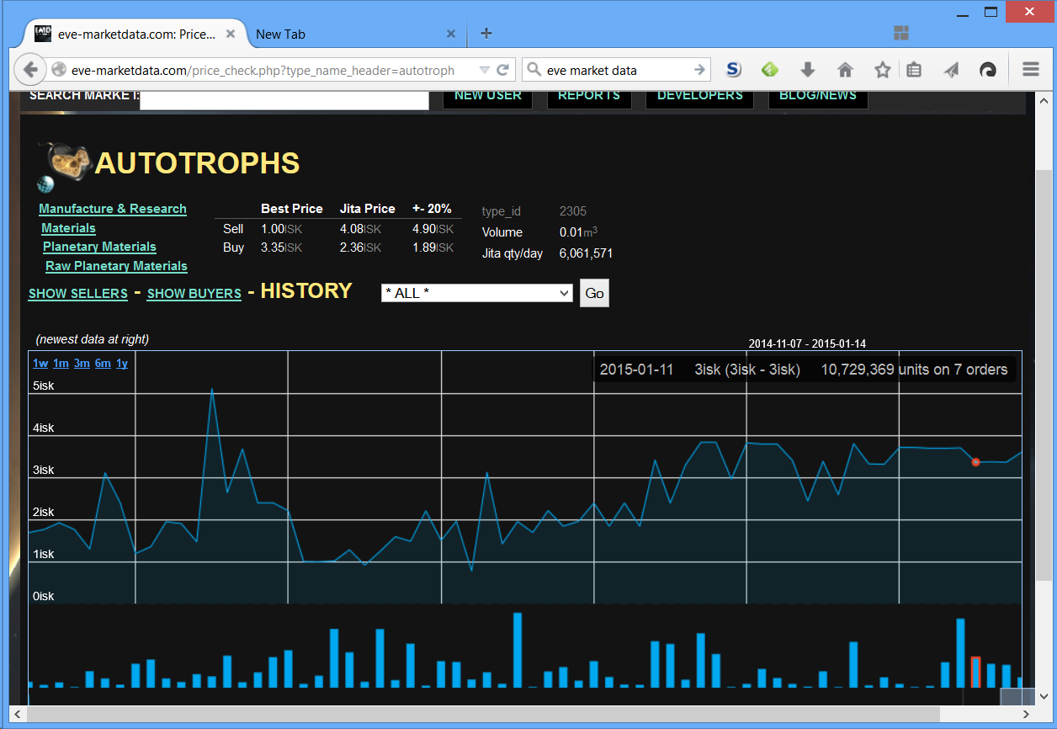Open the Materials link
This screenshot has width=1057, height=729.
[x=68, y=228]
